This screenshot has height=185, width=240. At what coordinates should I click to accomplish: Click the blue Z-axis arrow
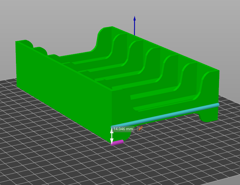coord(134,26)
